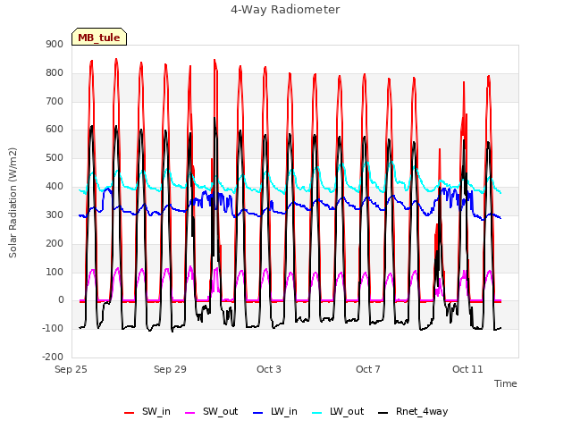The image size is (572, 429).
Task: Click the black Rnet_4way legend color marker
Action: [x=383, y=413]
